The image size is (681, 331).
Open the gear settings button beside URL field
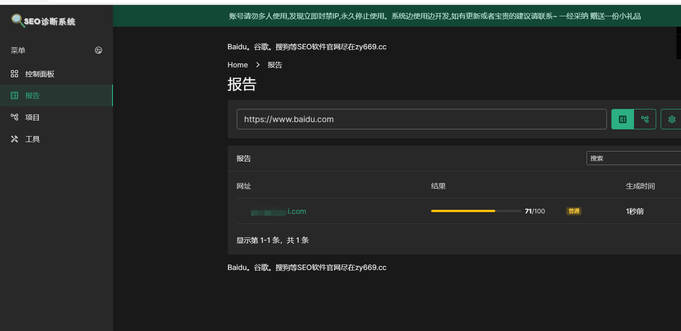(x=672, y=119)
